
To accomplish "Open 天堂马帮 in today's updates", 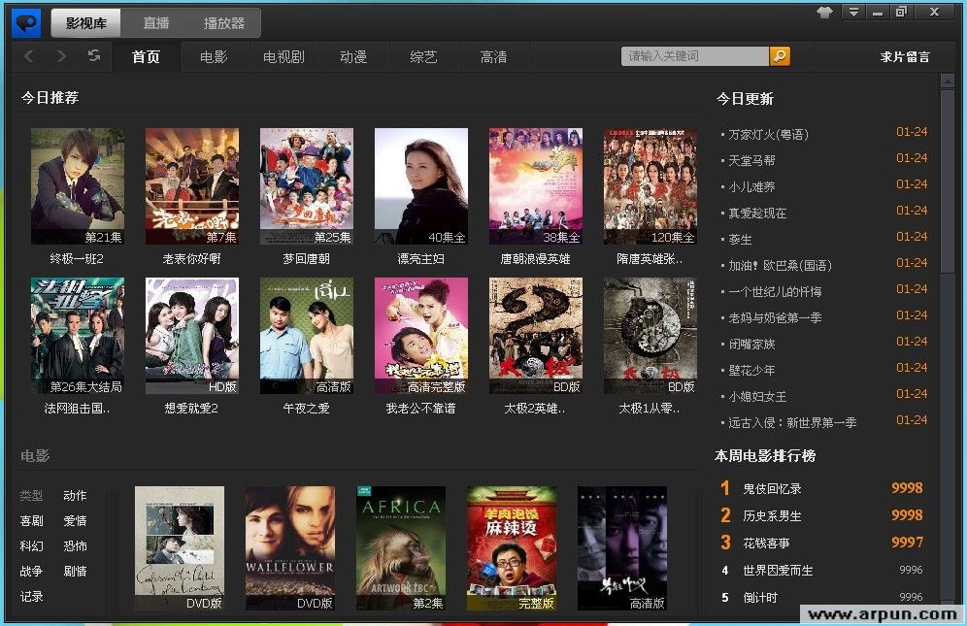I will pyautogui.click(x=751, y=160).
